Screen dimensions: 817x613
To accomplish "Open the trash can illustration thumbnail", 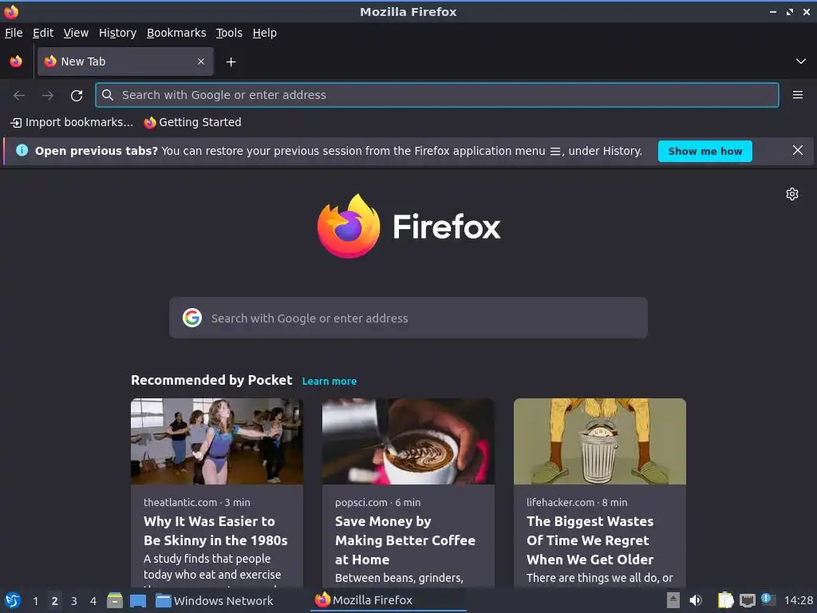I will (600, 441).
